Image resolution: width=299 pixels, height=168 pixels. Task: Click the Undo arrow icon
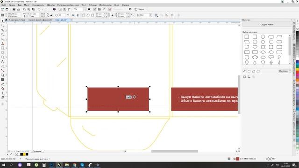pyautogui.click(x=39, y=9)
